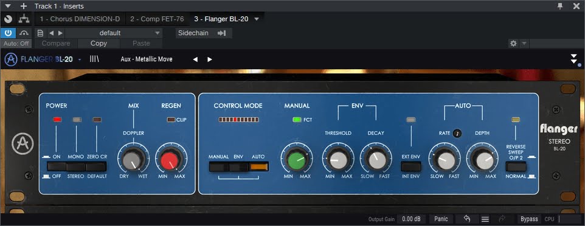
Task: Go to previous Arturia preset
Action: (195, 60)
